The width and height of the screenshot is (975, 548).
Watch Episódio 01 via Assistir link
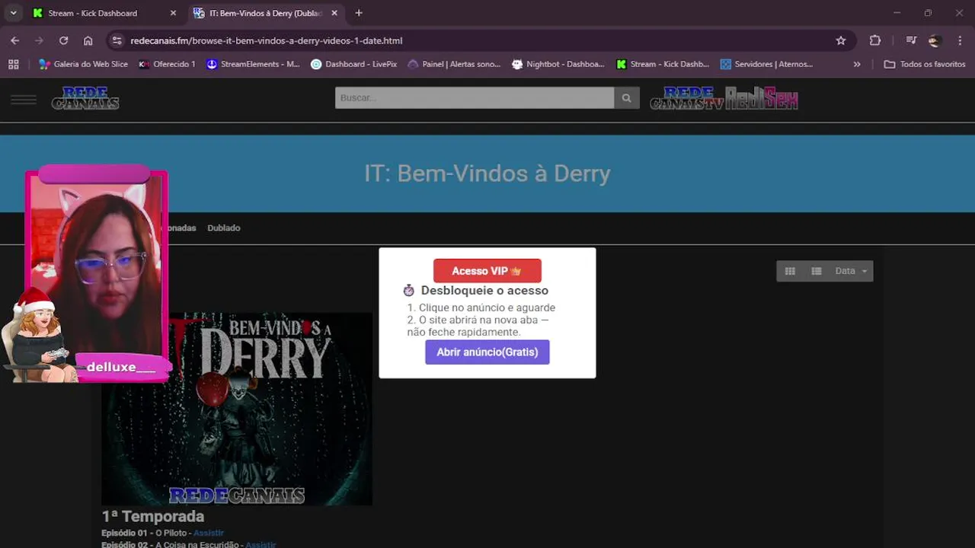coord(209,533)
